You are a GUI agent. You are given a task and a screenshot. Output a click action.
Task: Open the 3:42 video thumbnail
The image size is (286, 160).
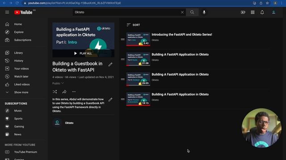click(x=138, y=39)
